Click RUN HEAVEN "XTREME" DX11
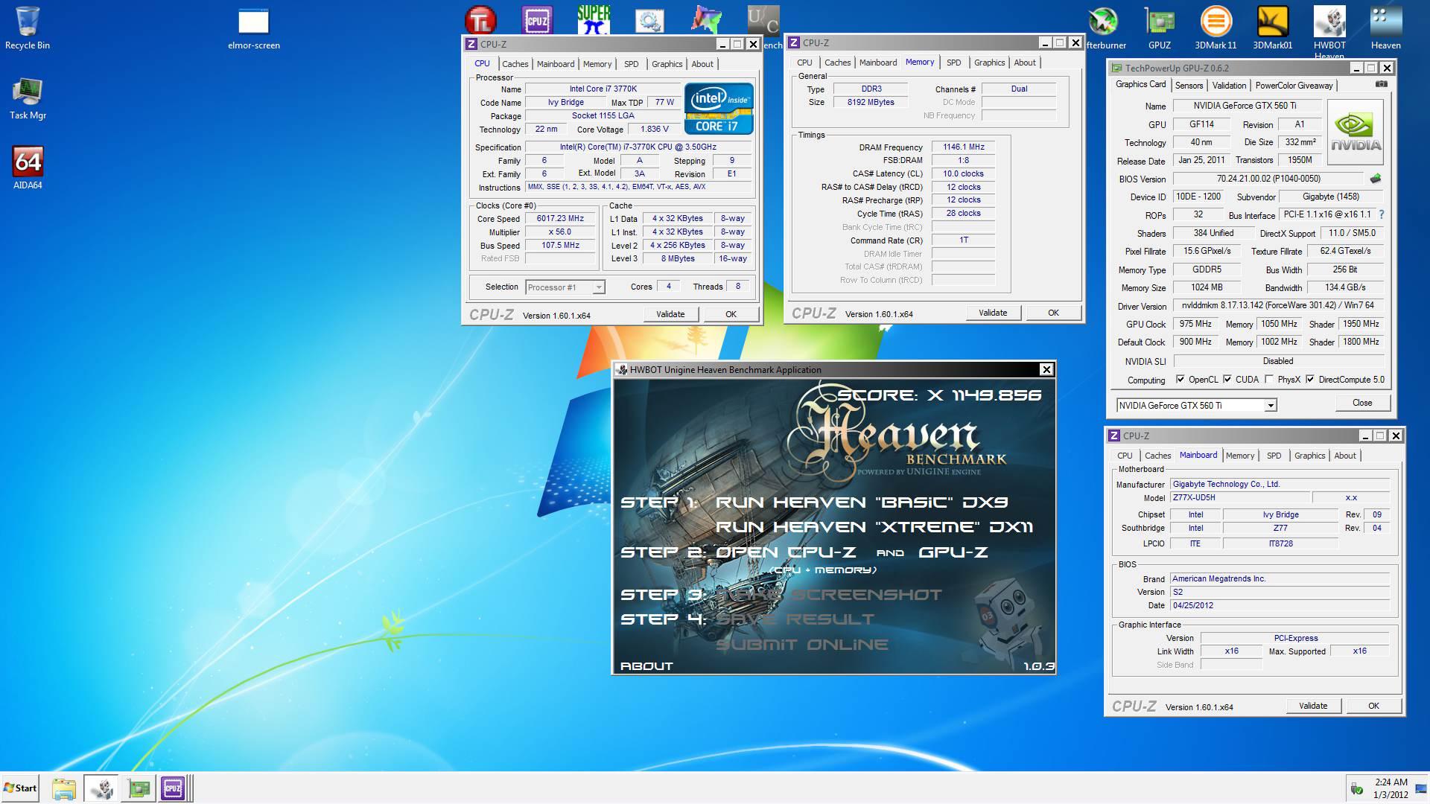This screenshot has height=804, width=1430. coord(874,527)
